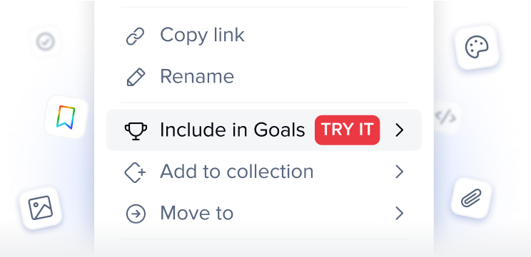Click the circled arrow icon for Move to
531x257 pixels.
[136, 214]
